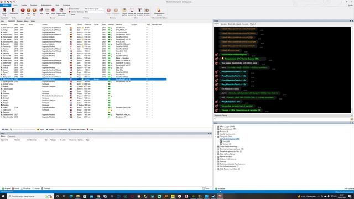
Task: Expand Clubes y Federaciones tree node
Action: pos(216,159)
